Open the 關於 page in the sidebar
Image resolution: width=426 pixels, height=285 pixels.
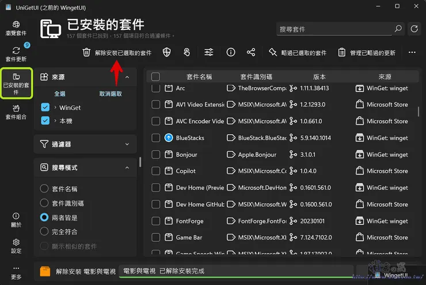16,220
